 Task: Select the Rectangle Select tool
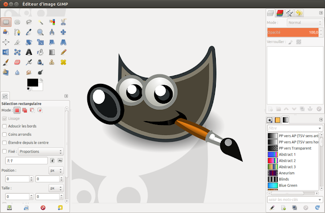coord(6,22)
